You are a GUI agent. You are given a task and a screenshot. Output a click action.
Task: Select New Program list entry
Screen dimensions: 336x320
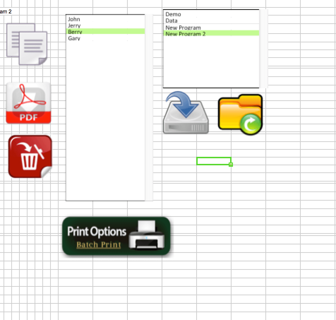[x=211, y=28]
